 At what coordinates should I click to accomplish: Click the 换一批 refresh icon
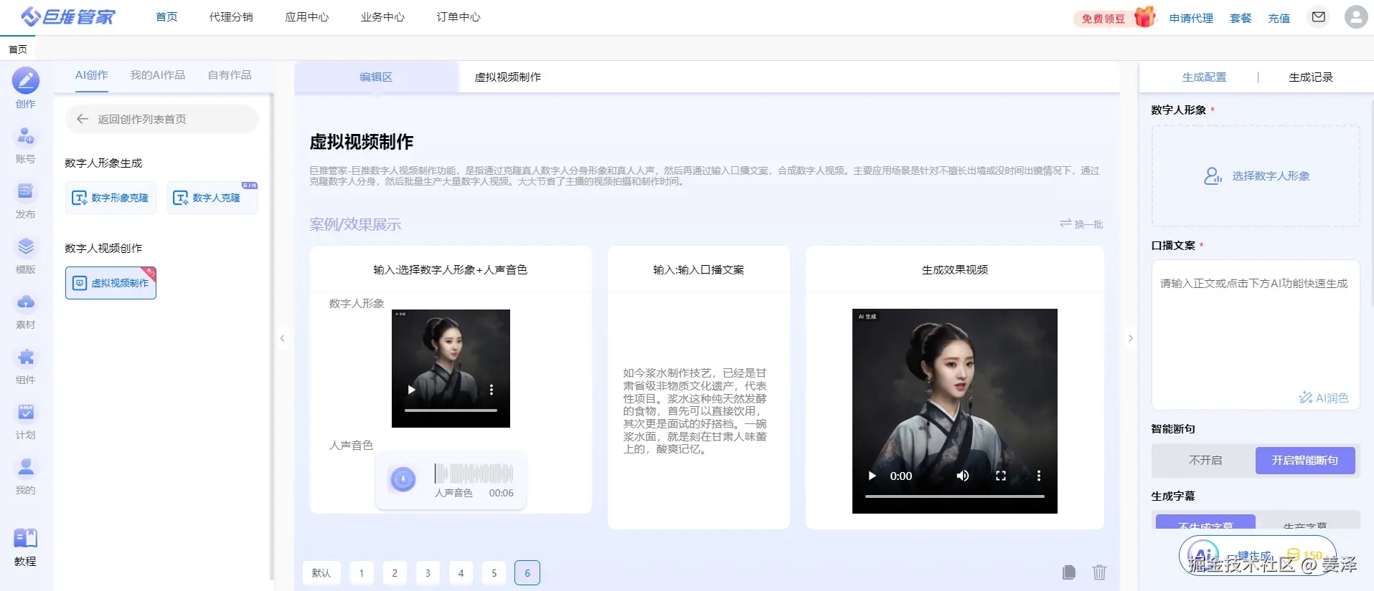pyautogui.click(x=1065, y=224)
